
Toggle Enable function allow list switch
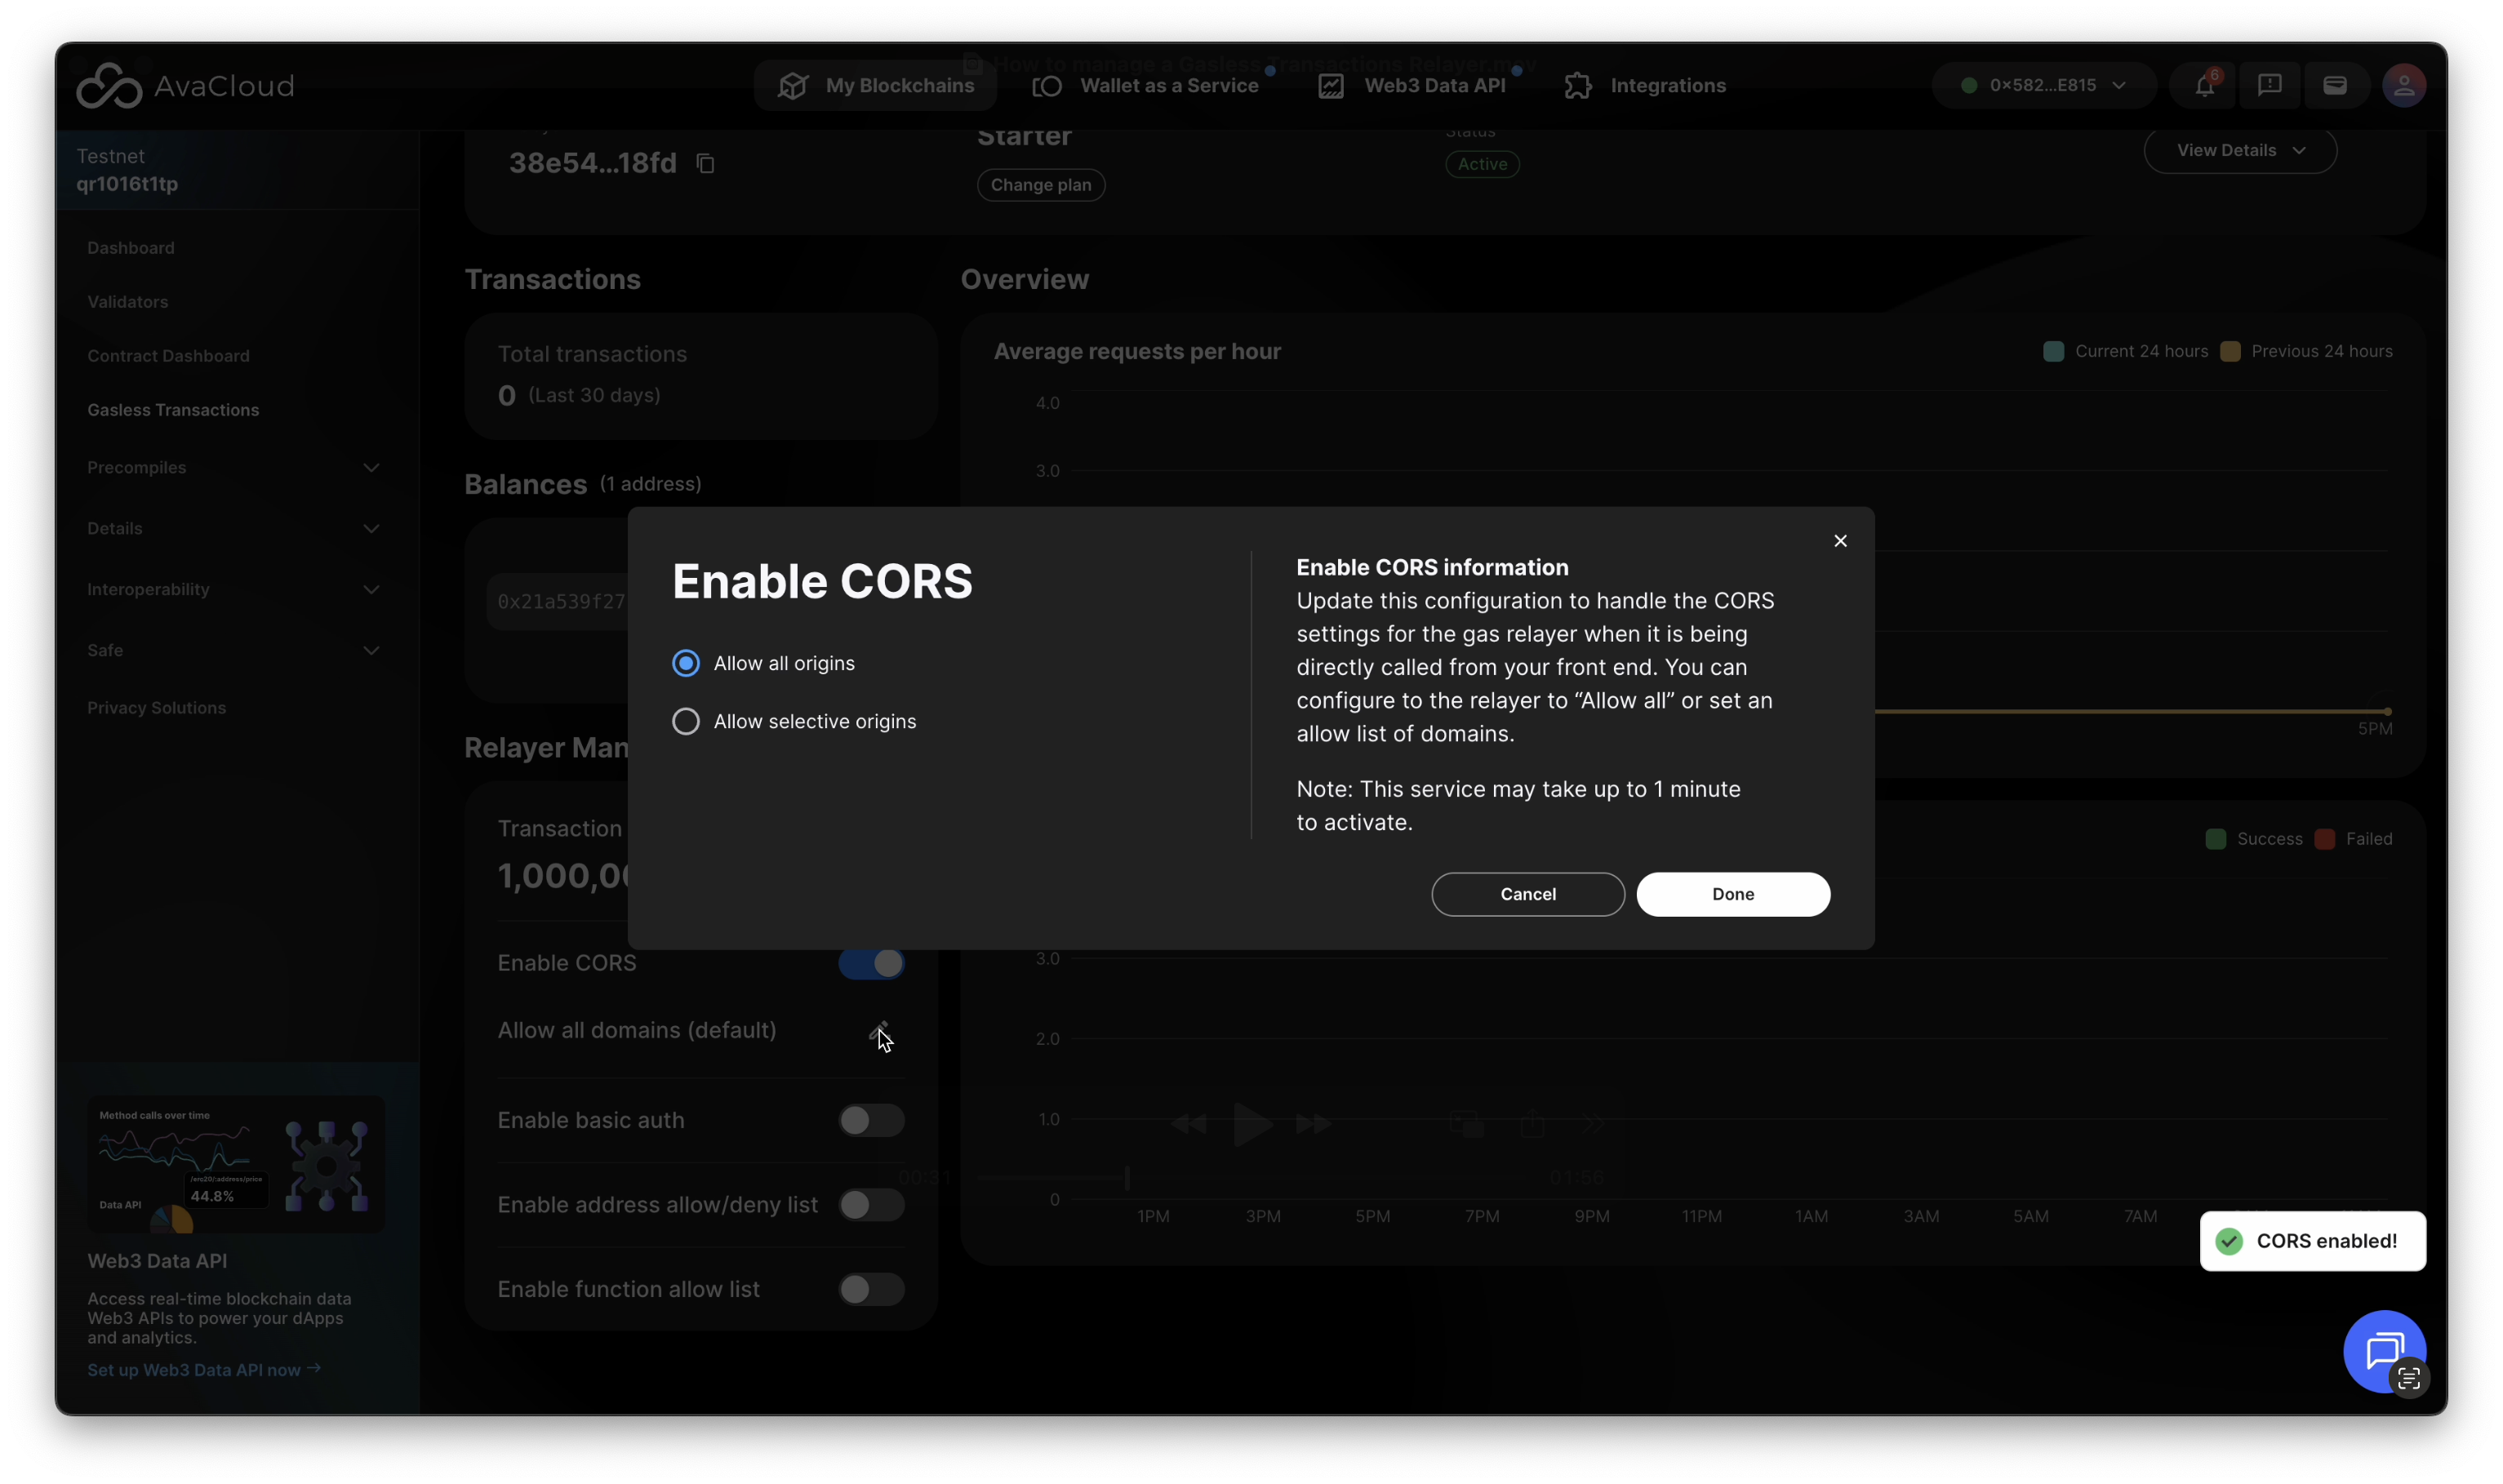(871, 1289)
